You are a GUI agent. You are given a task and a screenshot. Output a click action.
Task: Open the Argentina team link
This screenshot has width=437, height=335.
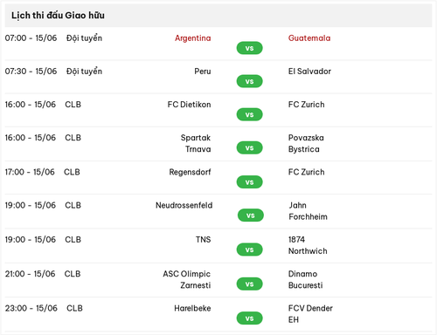pyautogui.click(x=193, y=38)
